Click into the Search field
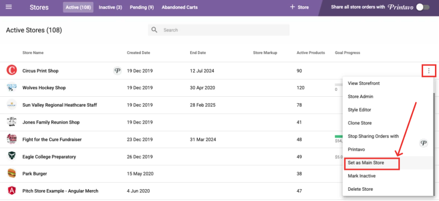The image size is (439, 201). coord(218,30)
